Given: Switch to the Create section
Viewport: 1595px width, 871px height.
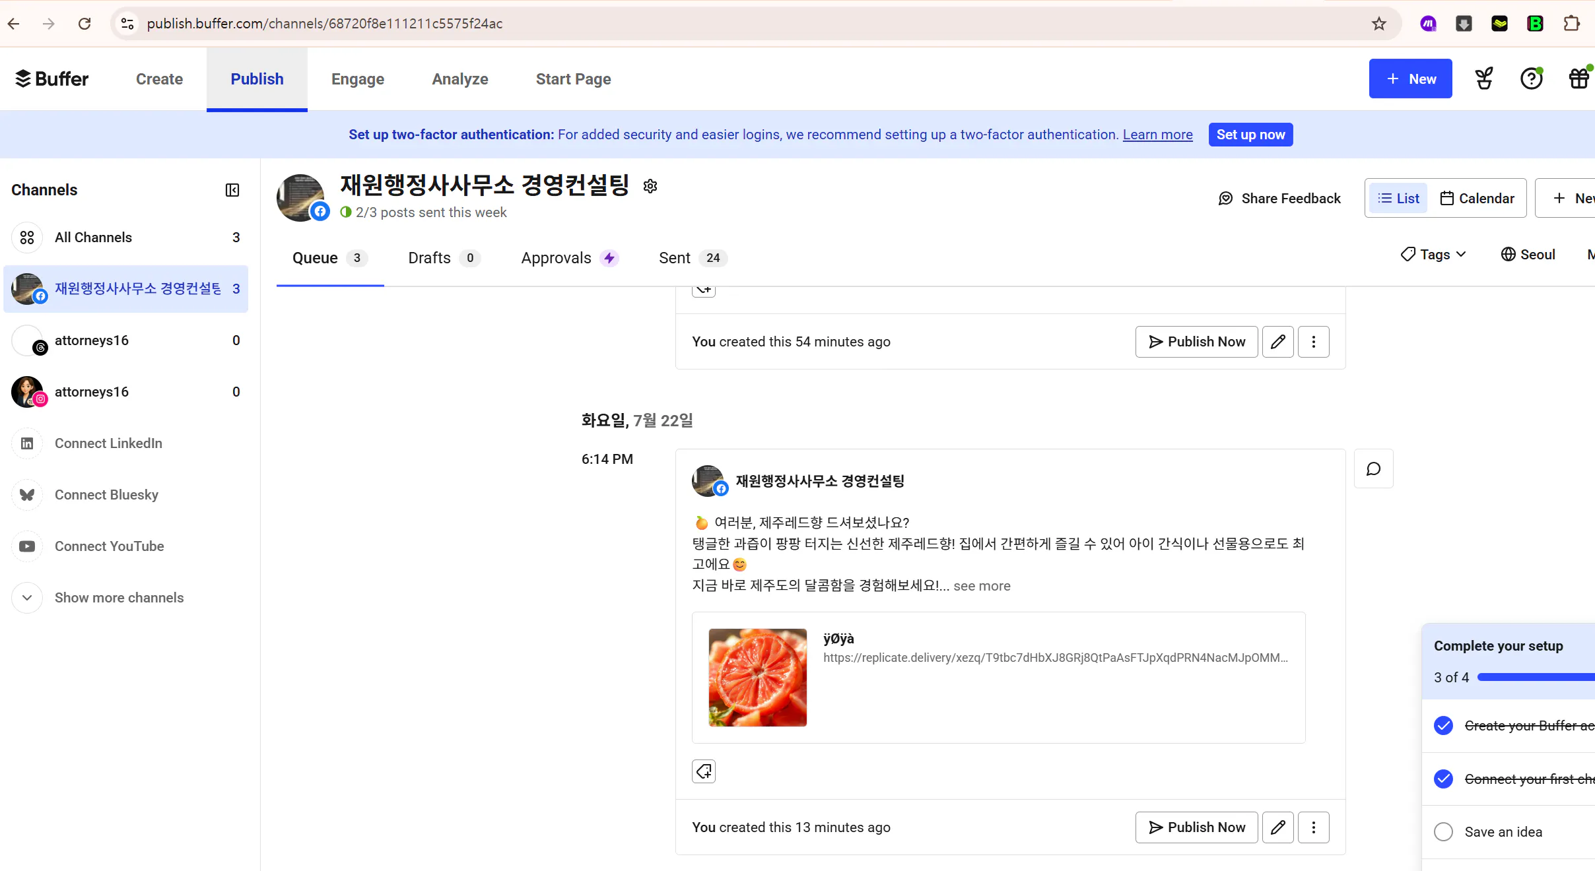Looking at the screenshot, I should (x=159, y=79).
